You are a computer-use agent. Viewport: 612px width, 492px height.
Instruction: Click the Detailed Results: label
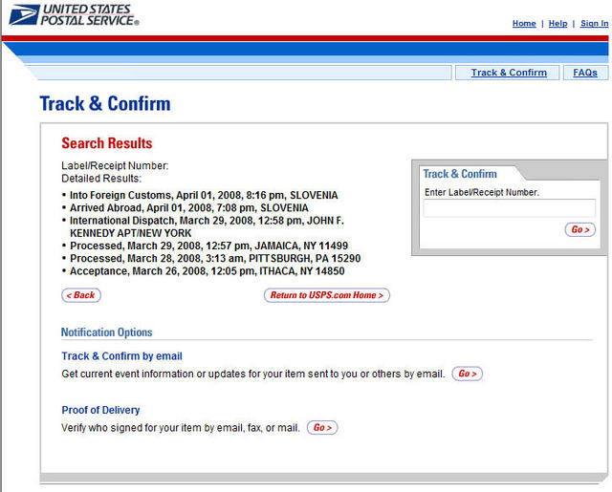(101, 178)
